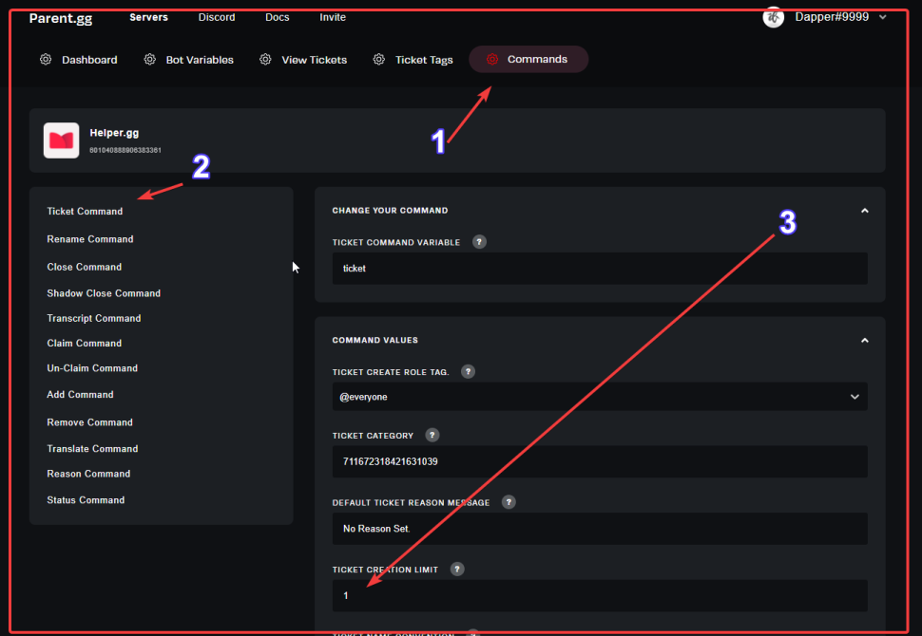Select Claim Command in the sidebar
This screenshot has width=922, height=636.
84,343
